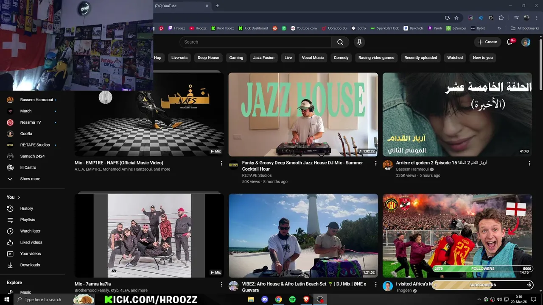Open the Kick Dashboard bookmark
The width and height of the screenshot is (543, 305).
253,28
